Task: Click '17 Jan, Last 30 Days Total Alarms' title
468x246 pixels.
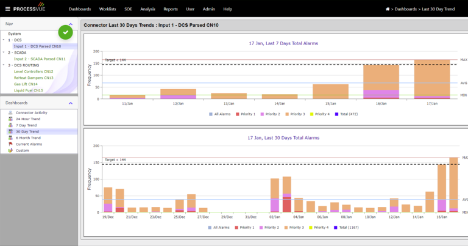Action: tap(283, 138)
